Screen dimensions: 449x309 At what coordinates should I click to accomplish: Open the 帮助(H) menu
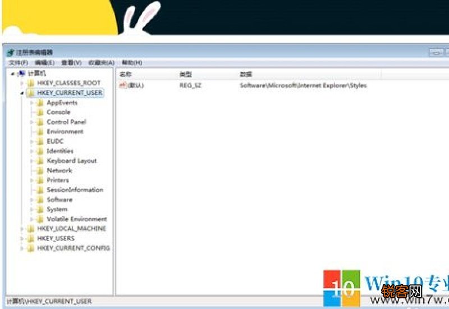coord(132,62)
